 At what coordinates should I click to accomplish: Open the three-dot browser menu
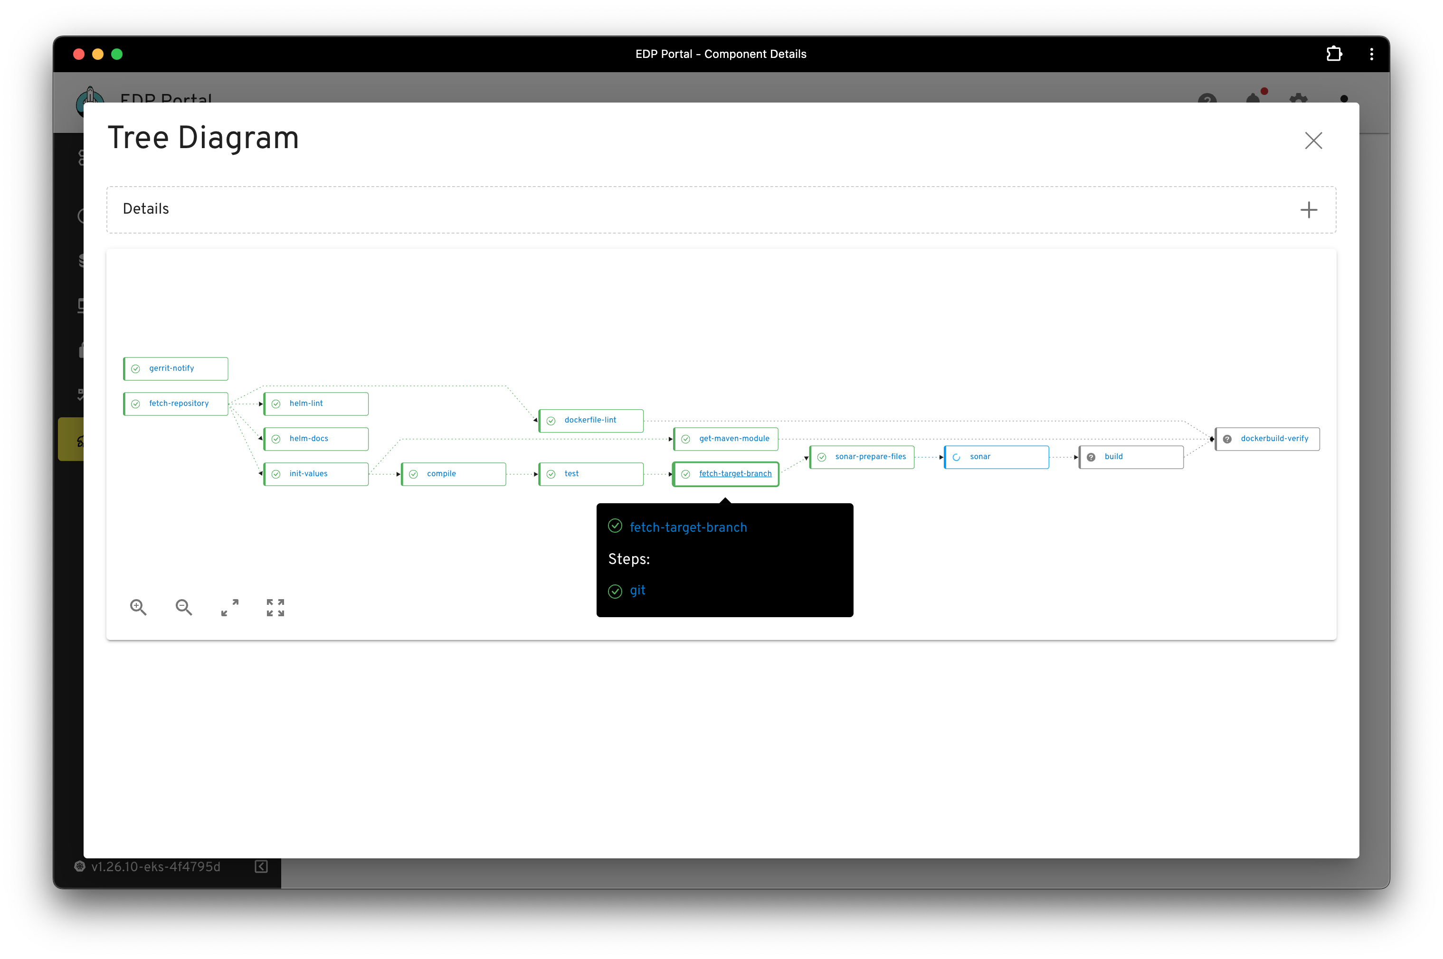pyautogui.click(x=1371, y=54)
